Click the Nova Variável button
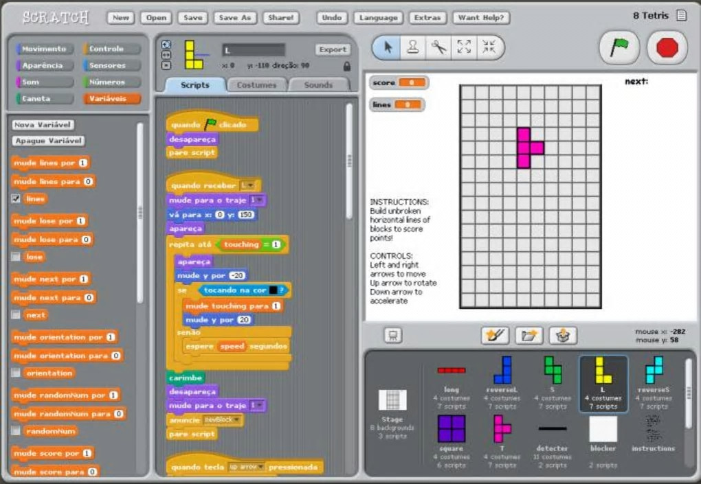Image resolution: width=701 pixels, height=484 pixels. tap(43, 124)
